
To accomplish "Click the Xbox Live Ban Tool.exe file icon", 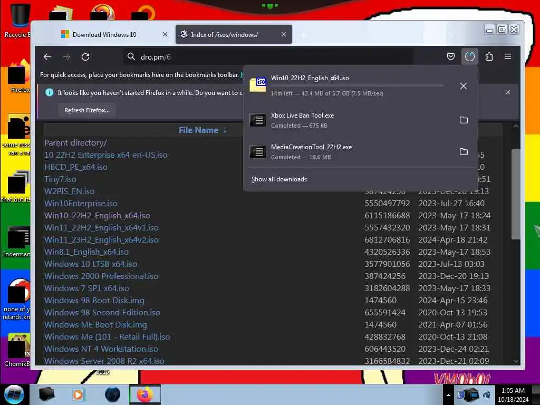I will coord(258,120).
